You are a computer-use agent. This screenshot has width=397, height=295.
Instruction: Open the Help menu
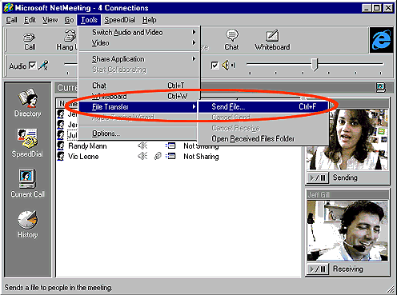pos(149,20)
